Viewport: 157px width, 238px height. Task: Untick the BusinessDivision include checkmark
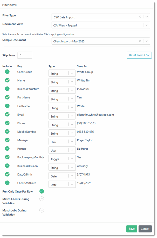[7, 166]
